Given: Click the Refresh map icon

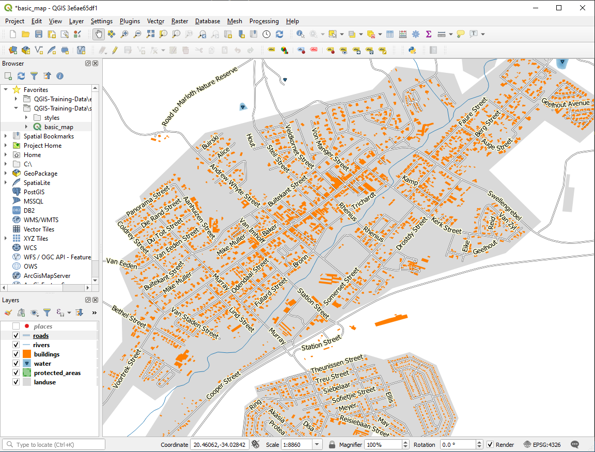Looking at the screenshot, I should pos(279,34).
